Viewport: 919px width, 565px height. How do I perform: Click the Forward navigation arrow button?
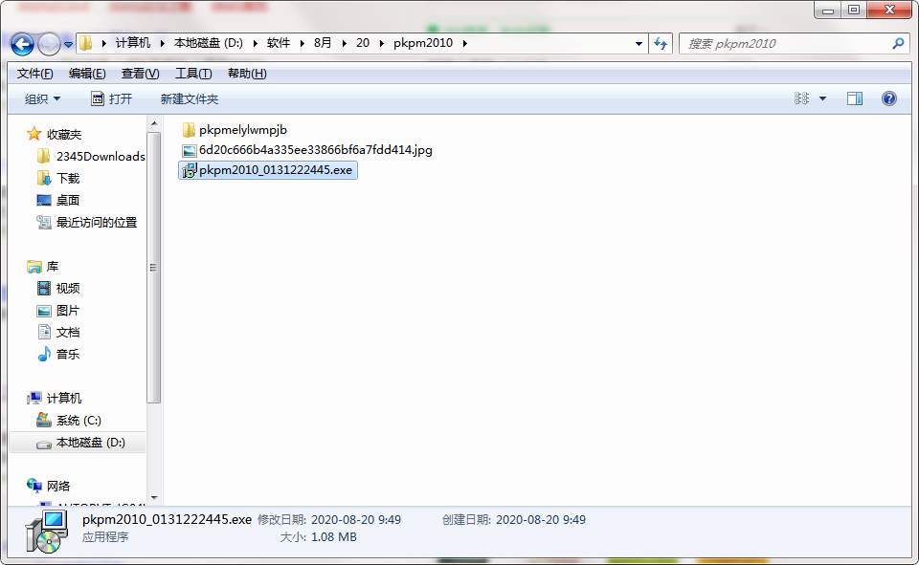coord(49,44)
